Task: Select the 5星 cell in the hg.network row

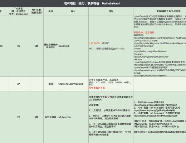Action: point(36,46)
